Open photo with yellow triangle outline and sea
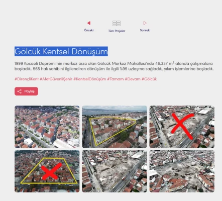Viewport: 222px width, 201px height. (x=115, y=127)
